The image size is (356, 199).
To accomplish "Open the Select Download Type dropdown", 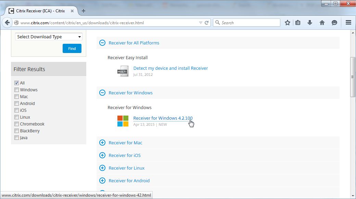I will point(49,37).
